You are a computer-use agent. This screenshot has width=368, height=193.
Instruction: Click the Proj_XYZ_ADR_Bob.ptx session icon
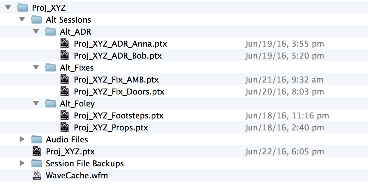(65, 56)
